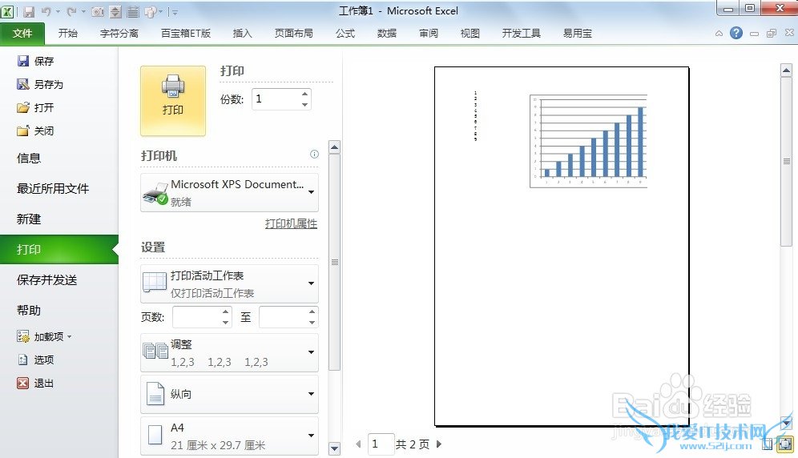Switch to the 数据 ribbon tab
This screenshot has height=458, width=798.
(387, 34)
